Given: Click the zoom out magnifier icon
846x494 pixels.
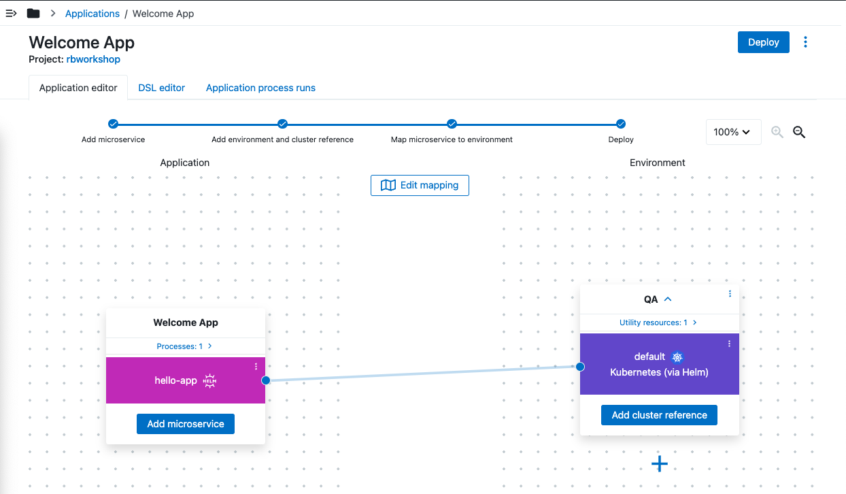Looking at the screenshot, I should point(799,132).
